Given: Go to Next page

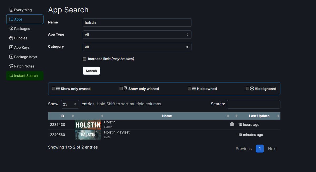Looking at the screenshot, I should [272, 149].
